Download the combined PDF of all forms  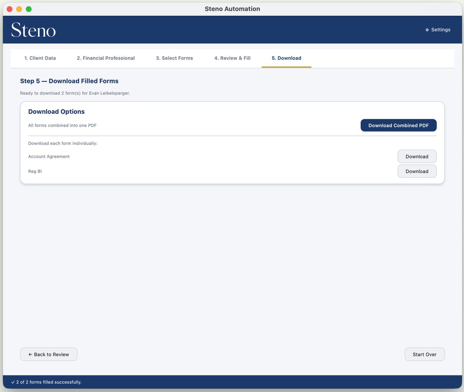coord(399,125)
